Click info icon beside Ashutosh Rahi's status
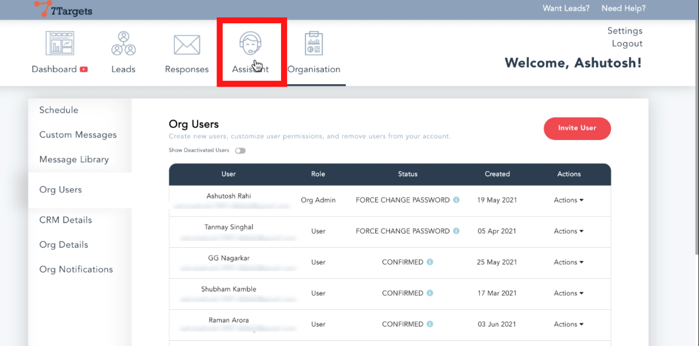Image resolution: width=699 pixels, height=346 pixels. pos(456,200)
